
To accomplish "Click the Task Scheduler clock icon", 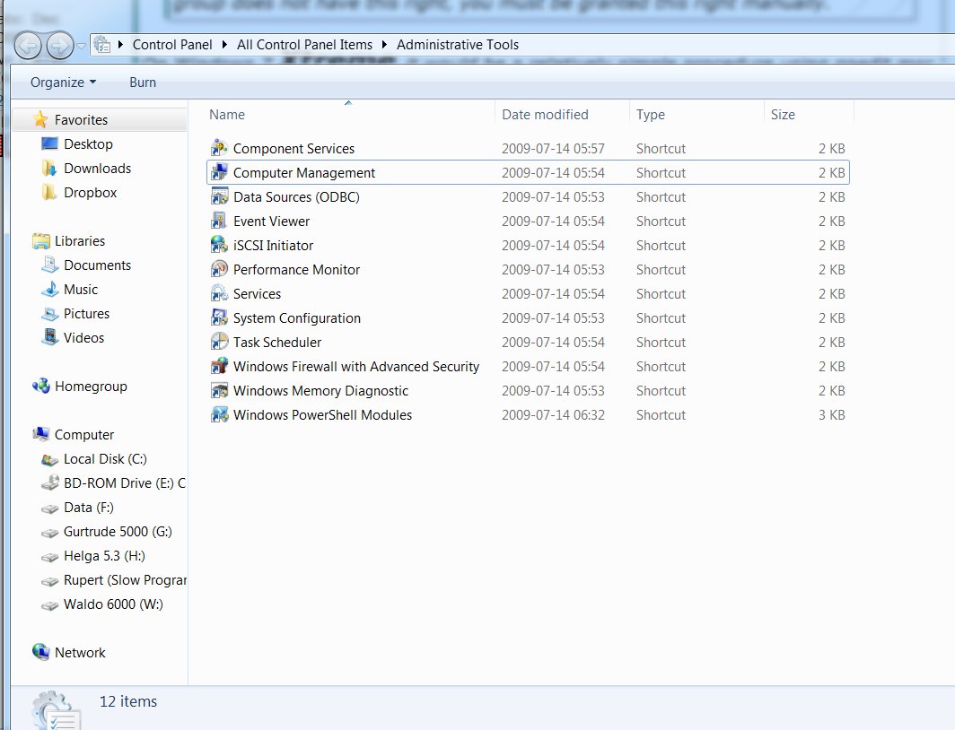I will 219,343.
